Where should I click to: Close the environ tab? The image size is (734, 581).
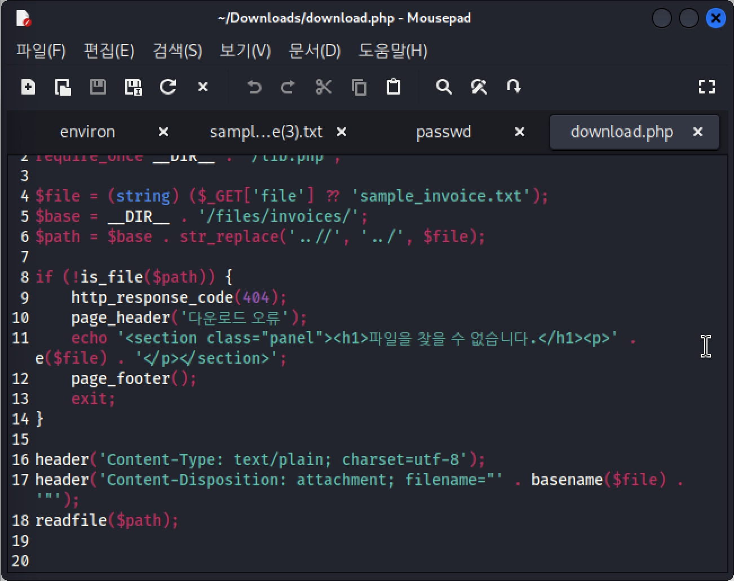pyautogui.click(x=163, y=132)
